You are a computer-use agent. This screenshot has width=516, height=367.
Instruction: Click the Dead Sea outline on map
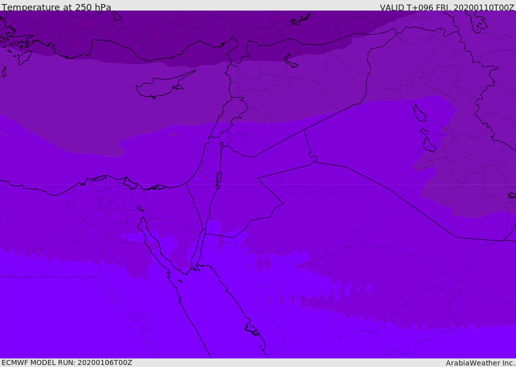pos(219,179)
